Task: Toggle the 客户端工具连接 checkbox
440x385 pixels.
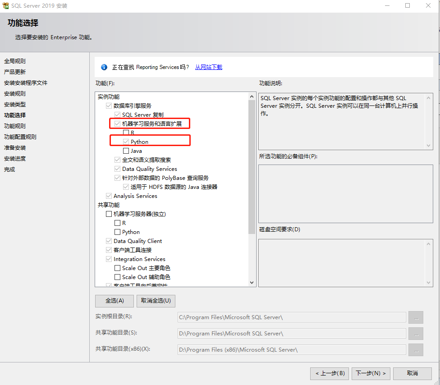Action: pyautogui.click(x=109, y=250)
